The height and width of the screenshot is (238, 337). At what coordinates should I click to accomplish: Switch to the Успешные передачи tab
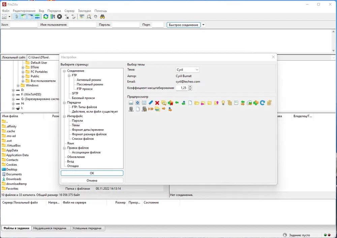coord(87,228)
